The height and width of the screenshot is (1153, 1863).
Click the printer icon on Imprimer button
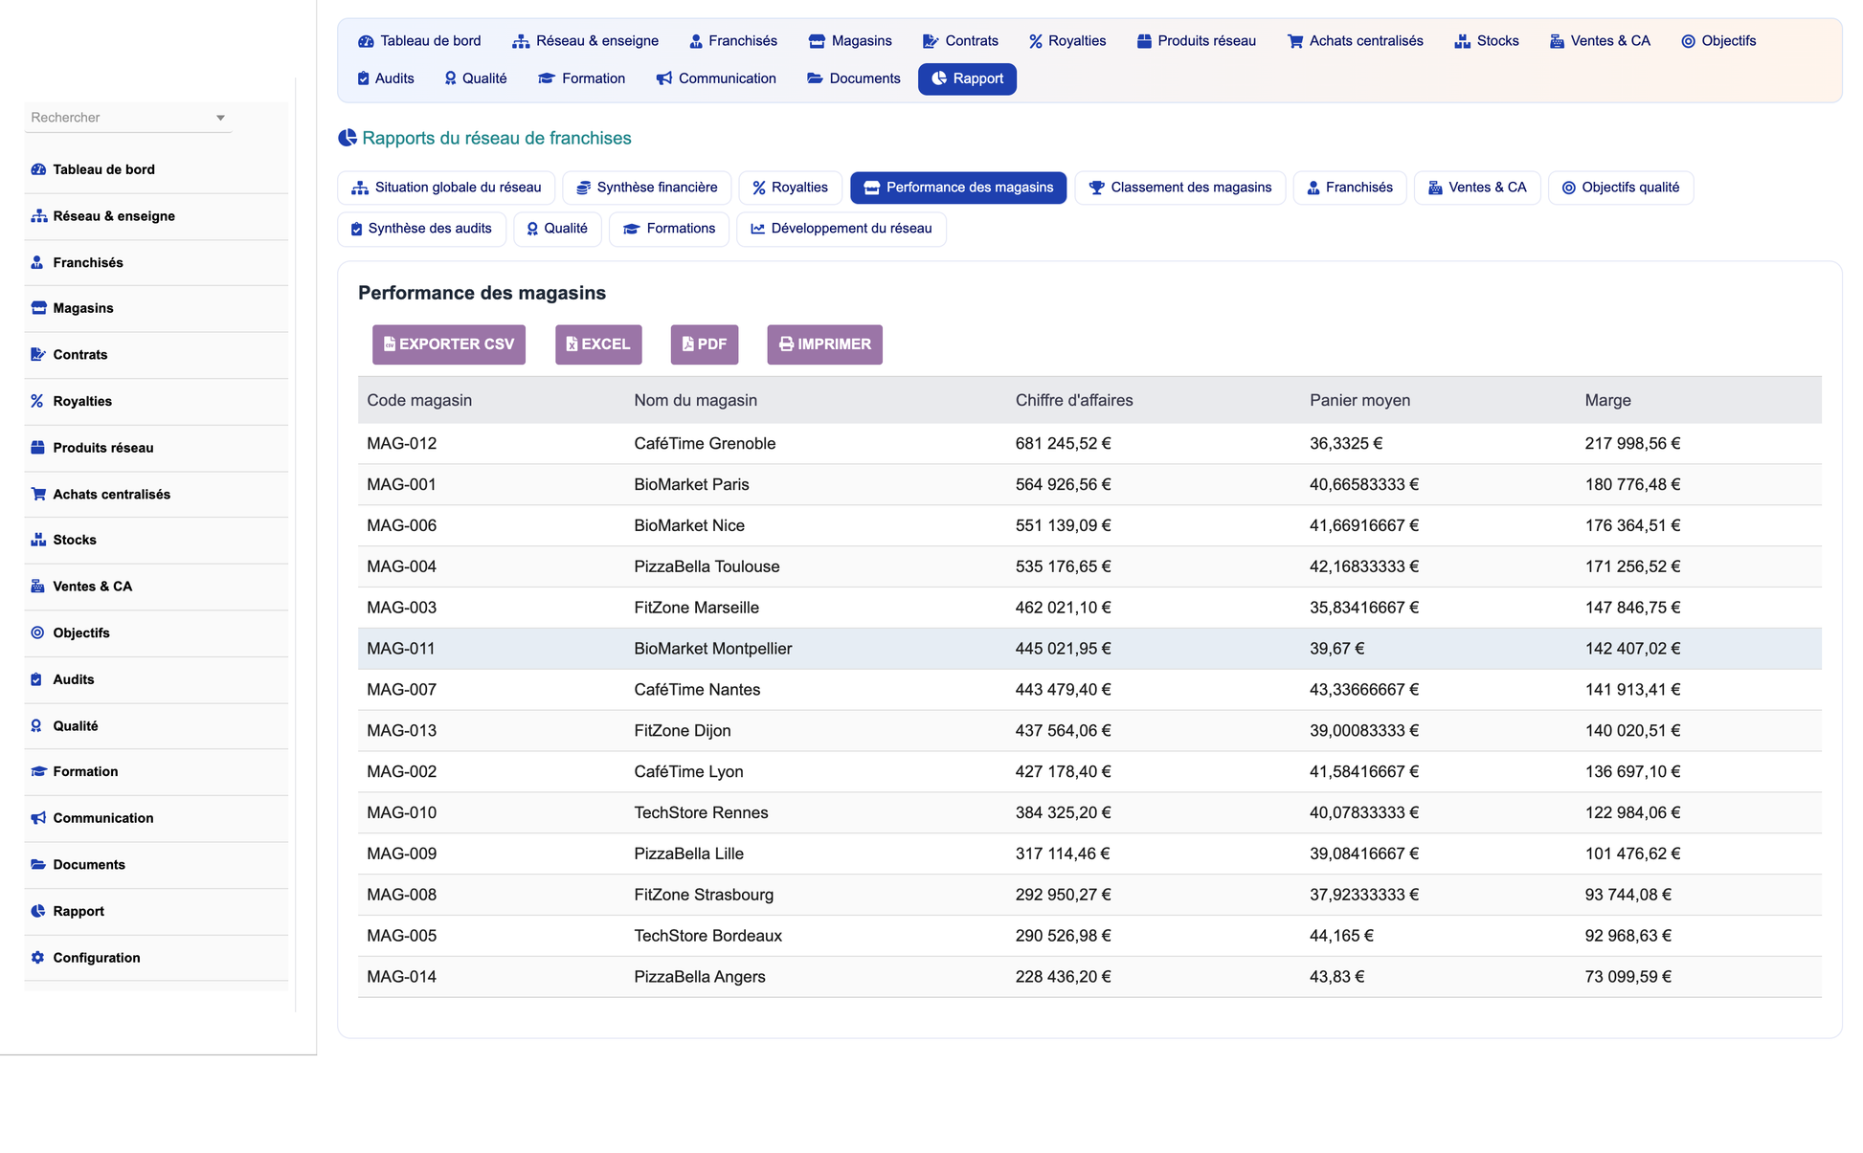(x=786, y=344)
